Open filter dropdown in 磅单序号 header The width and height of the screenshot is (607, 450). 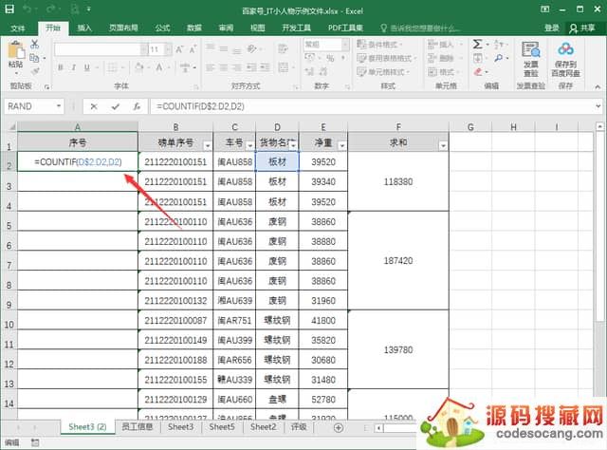[204, 144]
